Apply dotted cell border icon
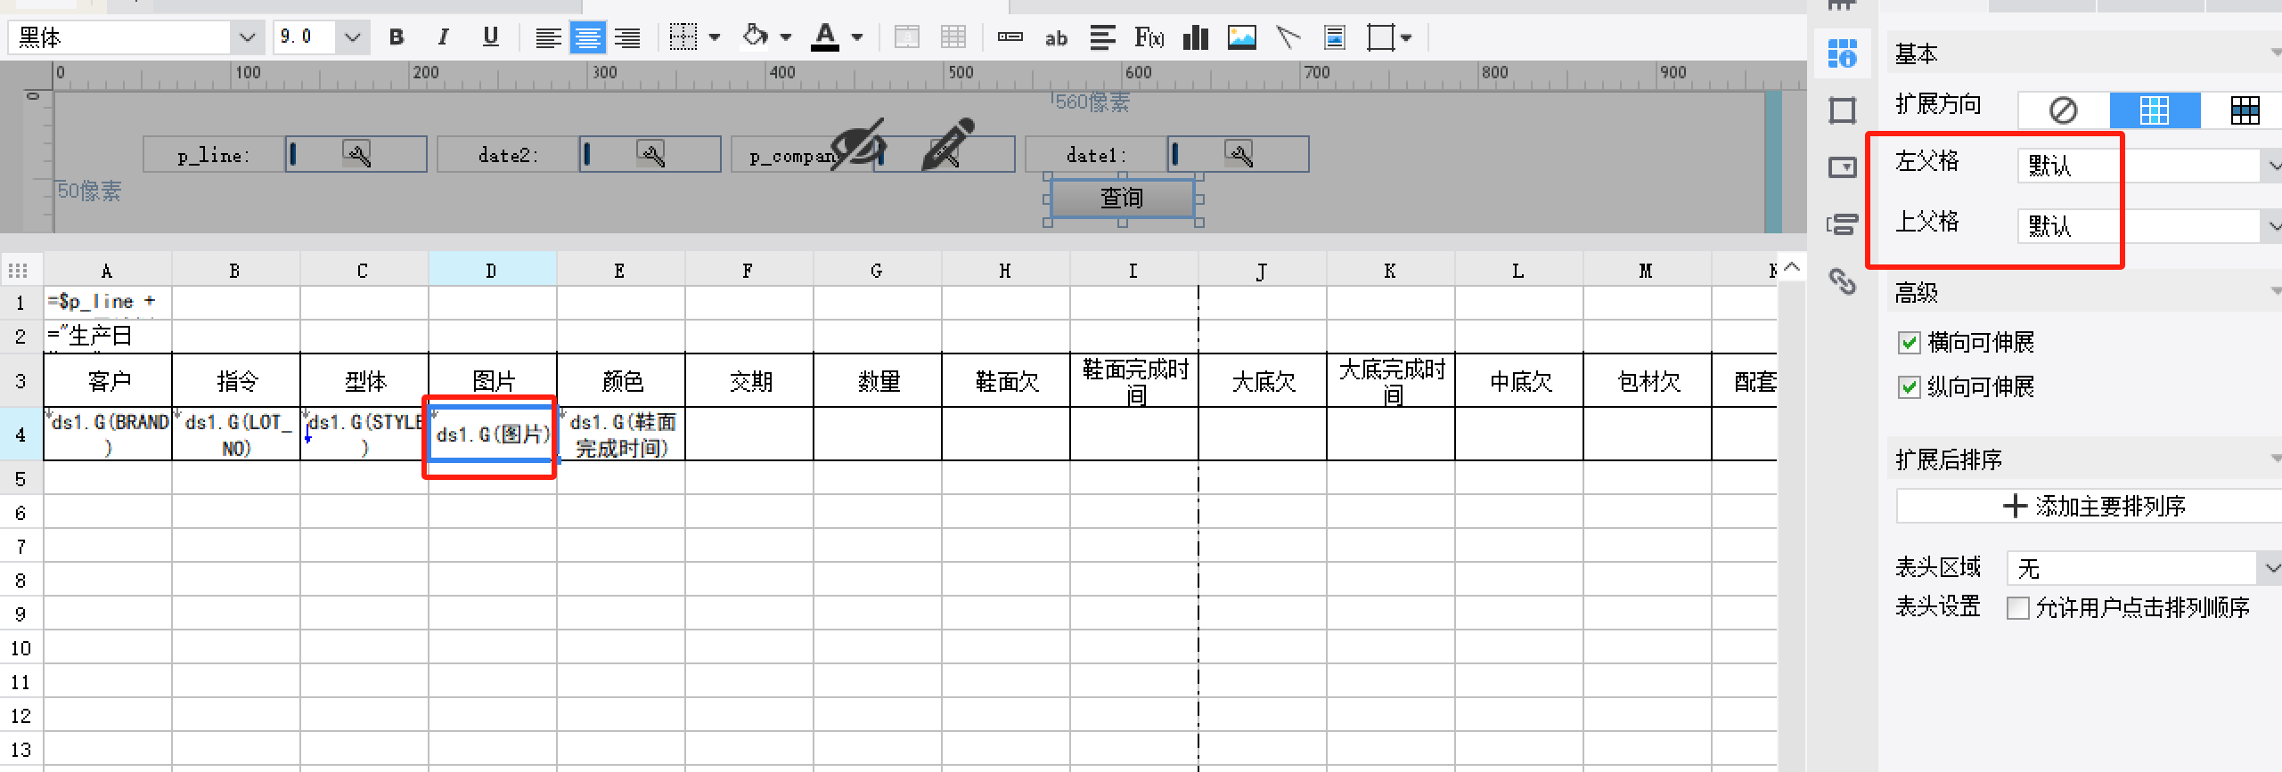This screenshot has height=772, width=2282. tap(683, 37)
